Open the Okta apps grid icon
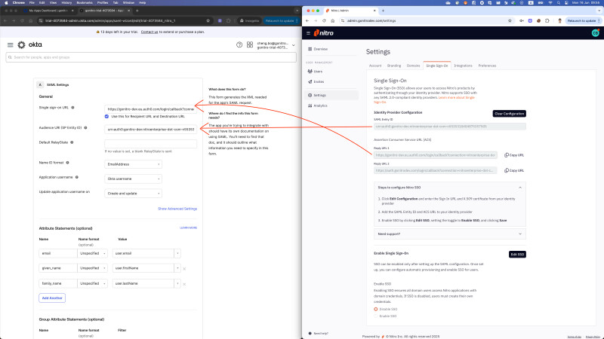The height and width of the screenshot is (339, 604). 250,45
